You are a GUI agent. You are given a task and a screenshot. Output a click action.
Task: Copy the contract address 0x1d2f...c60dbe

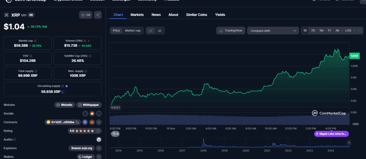click(78, 122)
